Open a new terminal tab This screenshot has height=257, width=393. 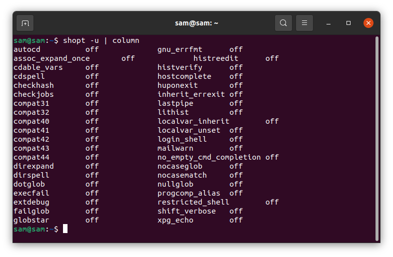tap(25, 23)
